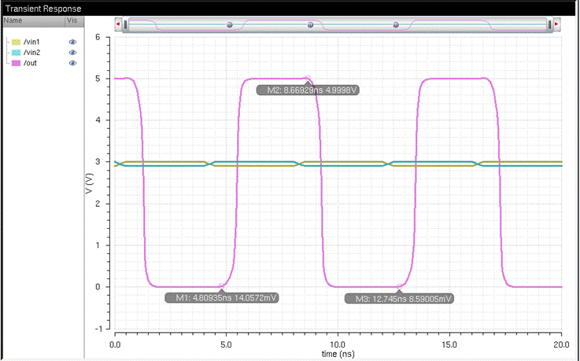Click the Transient Response title
Viewport: 580px width, 361px height.
coord(43,9)
